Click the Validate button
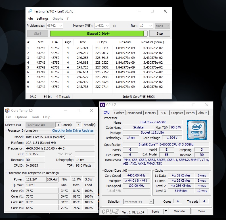 pyautogui.click(x=179, y=211)
